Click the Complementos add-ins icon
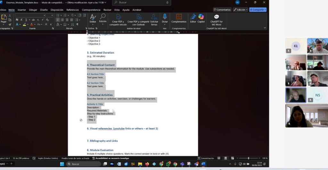This screenshot has width=328, height=170. 179,18
